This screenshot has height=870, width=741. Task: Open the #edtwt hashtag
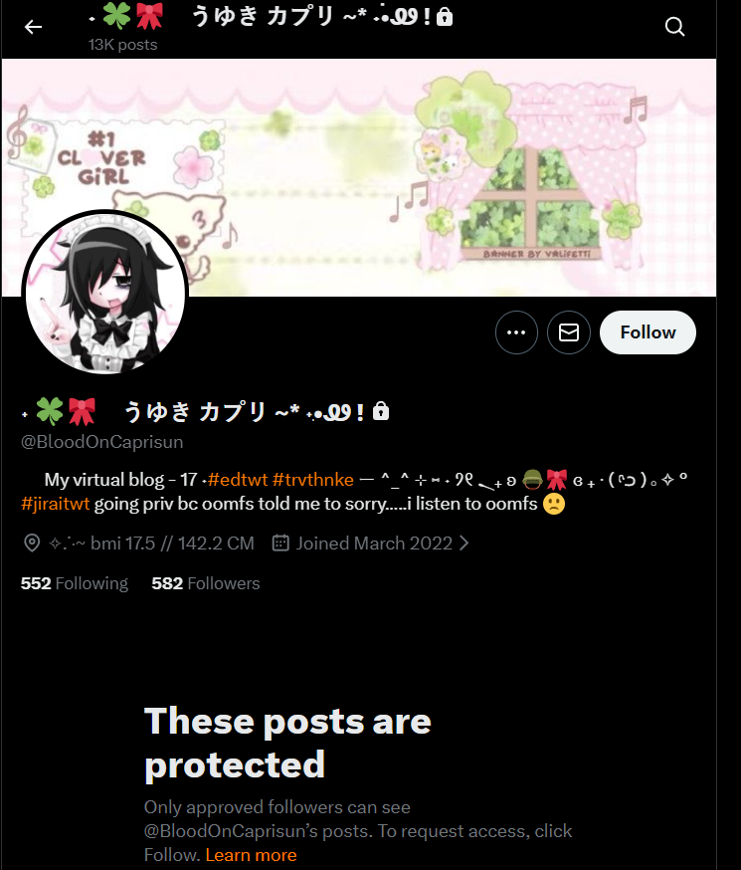237,480
